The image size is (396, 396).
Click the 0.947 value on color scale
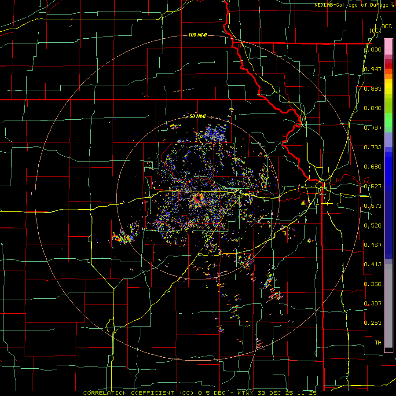pos(373,69)
